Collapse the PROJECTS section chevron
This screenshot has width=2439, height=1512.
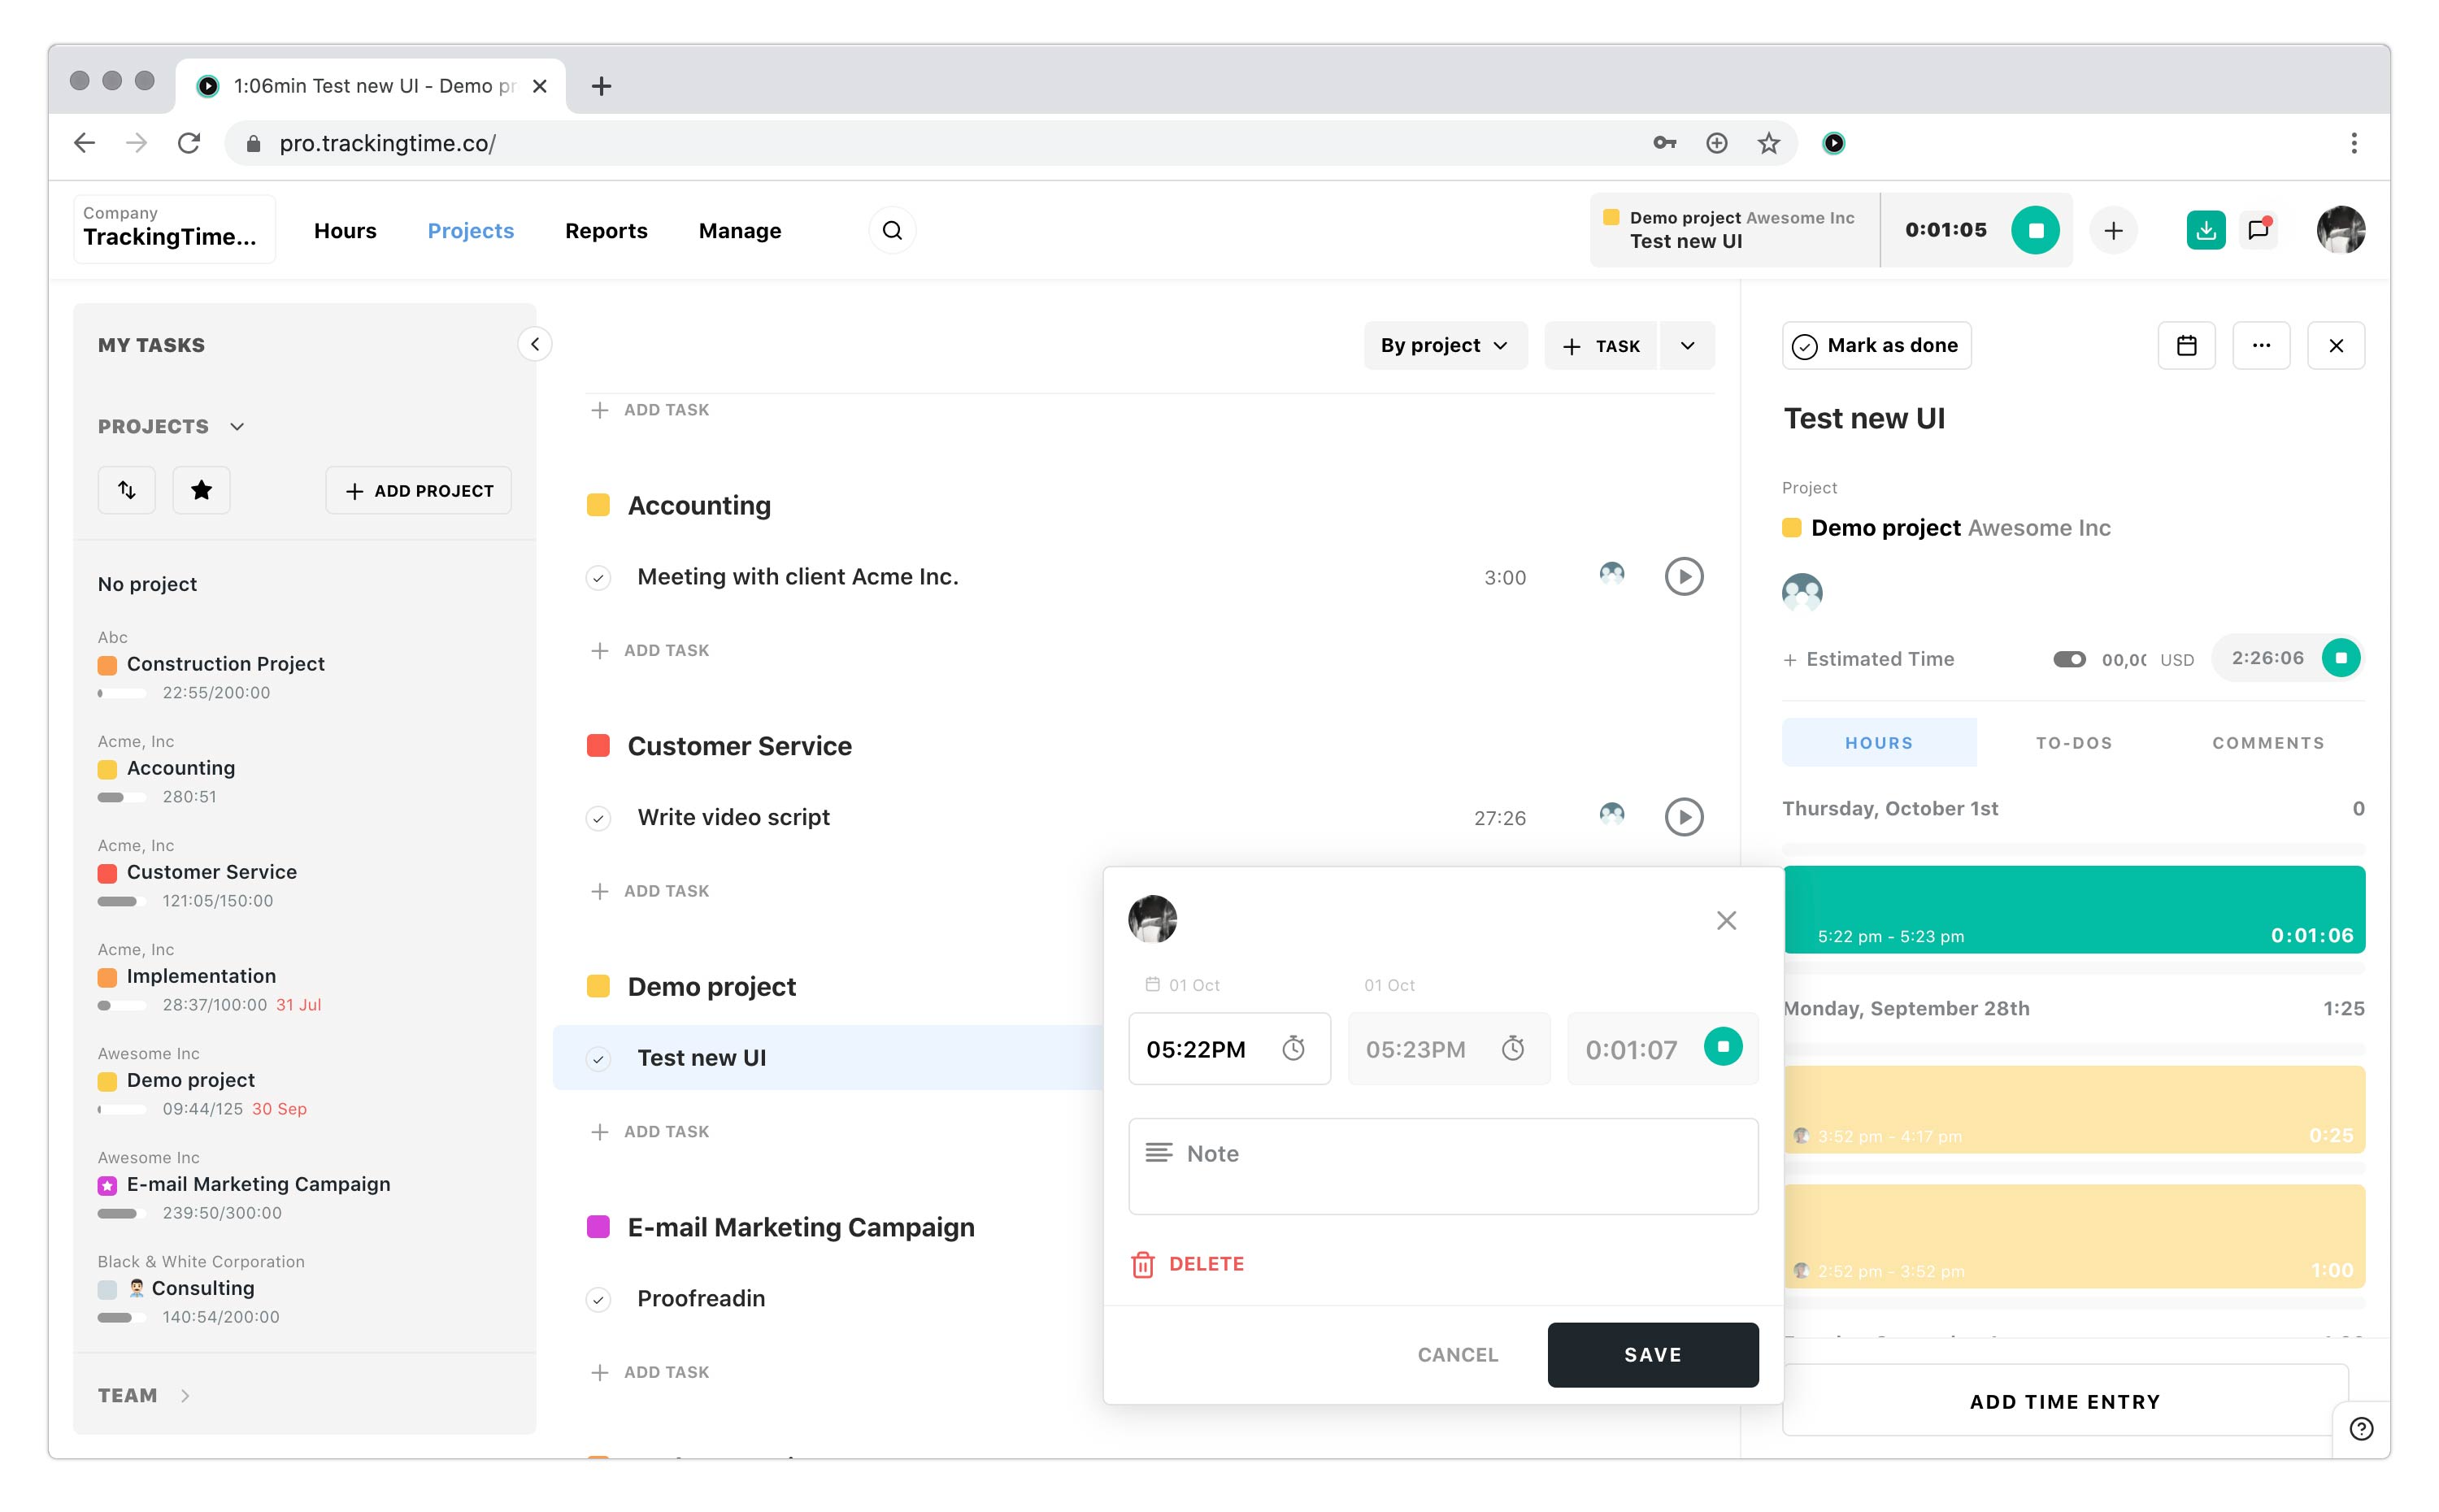[x=237, y=427]
